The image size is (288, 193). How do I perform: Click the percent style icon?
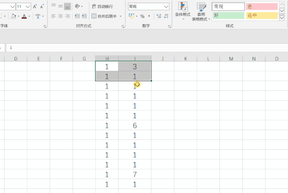click(x=142, y=16)
